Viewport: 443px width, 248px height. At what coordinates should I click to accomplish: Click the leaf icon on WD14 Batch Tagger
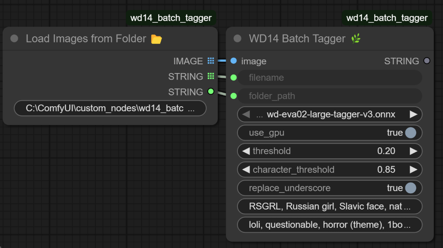[x=356, y=39]
